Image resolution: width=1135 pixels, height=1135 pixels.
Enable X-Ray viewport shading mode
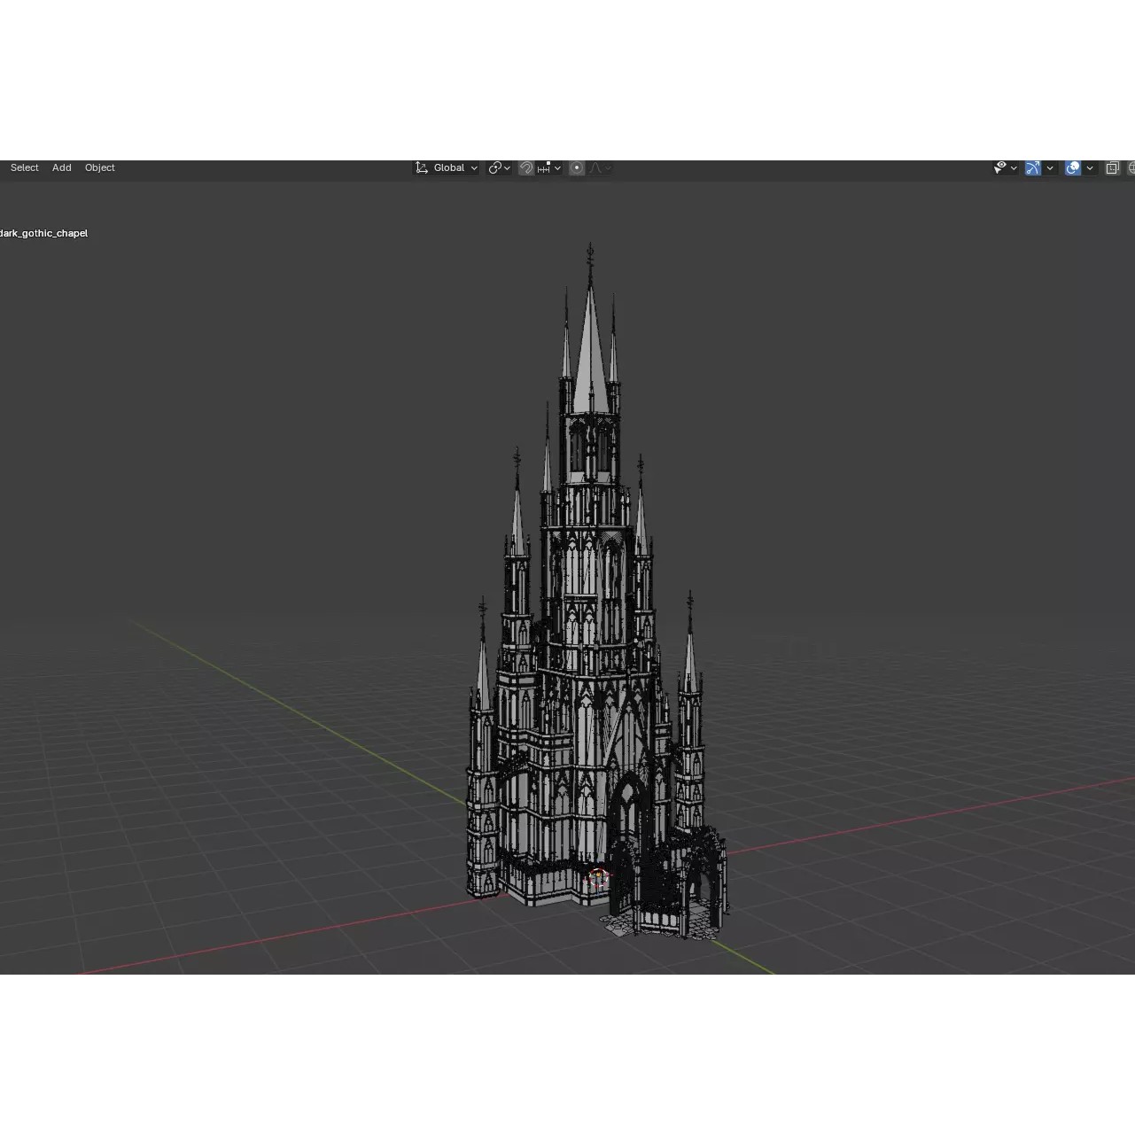[x=1114, y=167]
